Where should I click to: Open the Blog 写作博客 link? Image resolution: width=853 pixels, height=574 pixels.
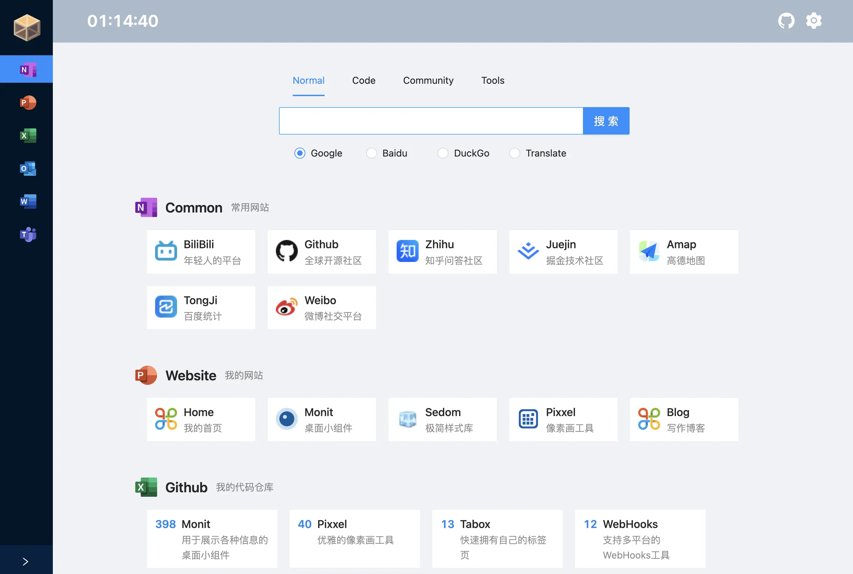point(683,420)
